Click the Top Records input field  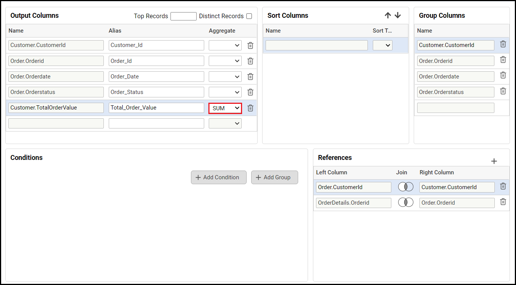183,16
